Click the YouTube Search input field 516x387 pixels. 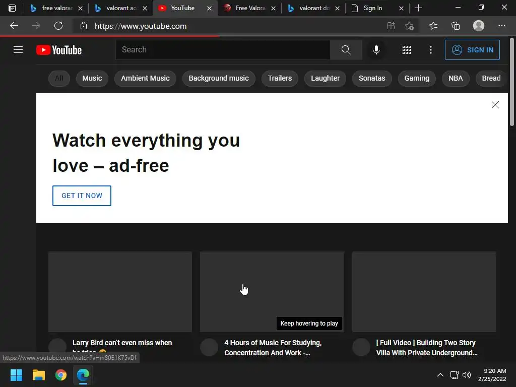point(223,50)
